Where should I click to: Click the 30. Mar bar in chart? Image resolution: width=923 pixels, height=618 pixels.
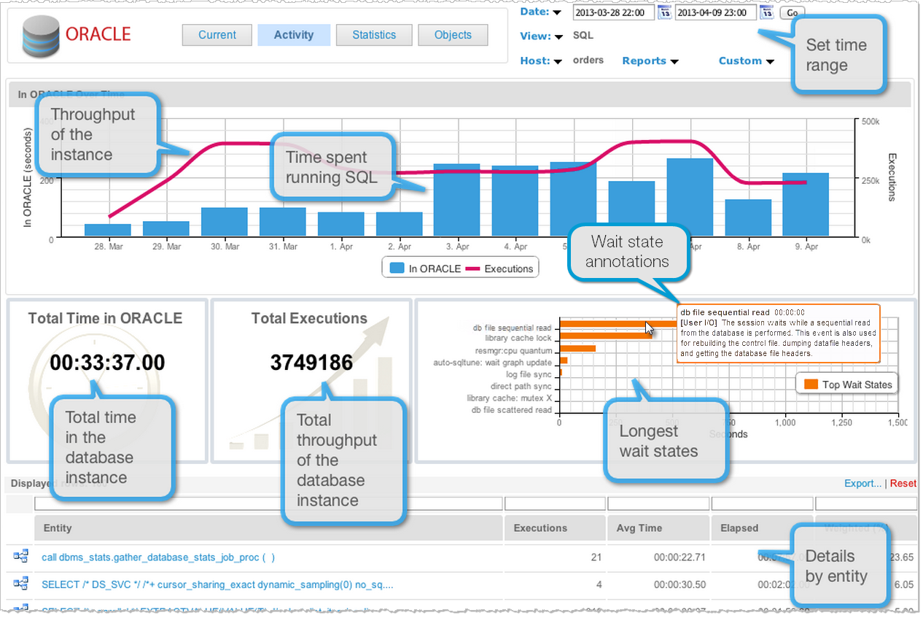click(x=224, y=223)
